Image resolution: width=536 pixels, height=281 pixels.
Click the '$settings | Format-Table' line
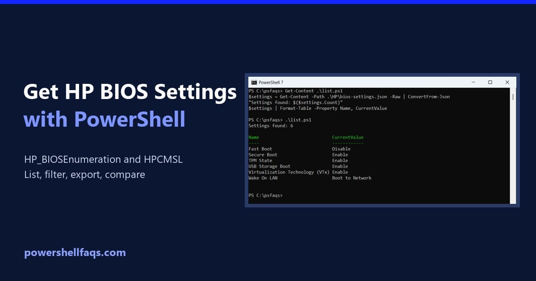click(x=318, y=108)
